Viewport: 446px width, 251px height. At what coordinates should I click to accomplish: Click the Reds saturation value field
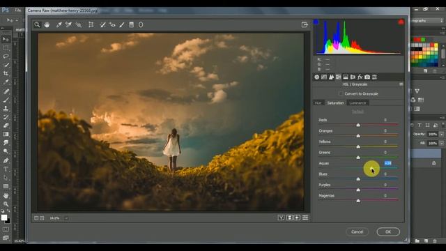[x=385, y=120]
